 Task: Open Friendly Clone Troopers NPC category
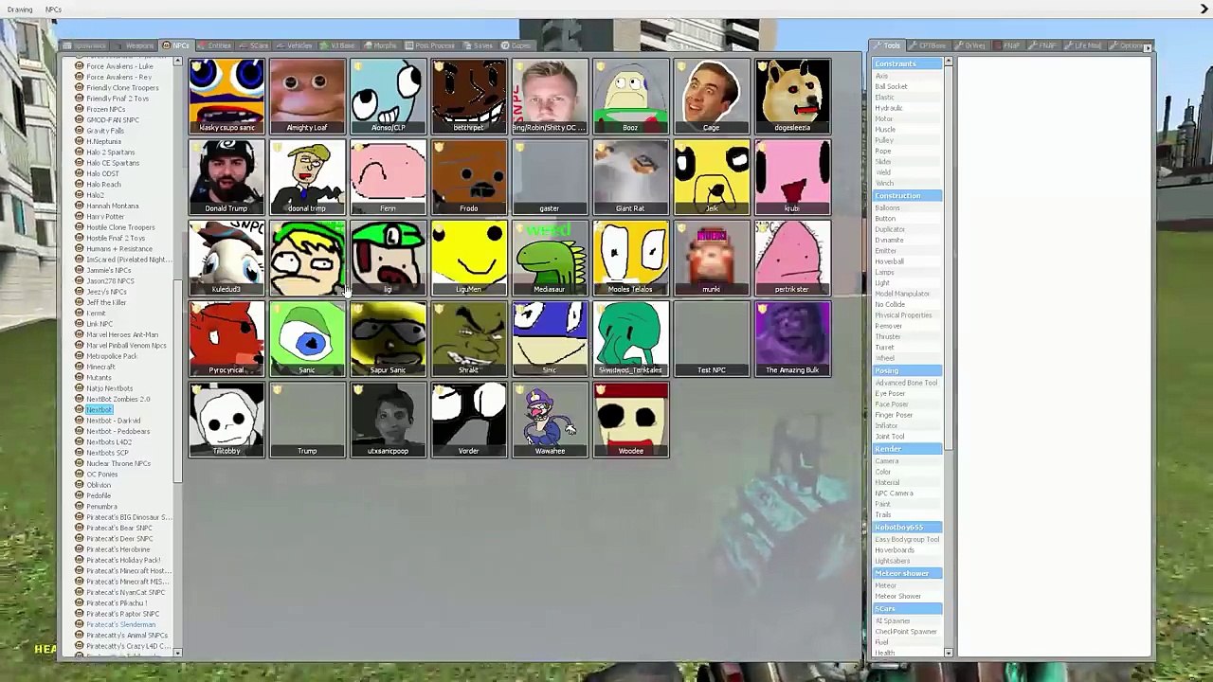(x=122, y=88)
